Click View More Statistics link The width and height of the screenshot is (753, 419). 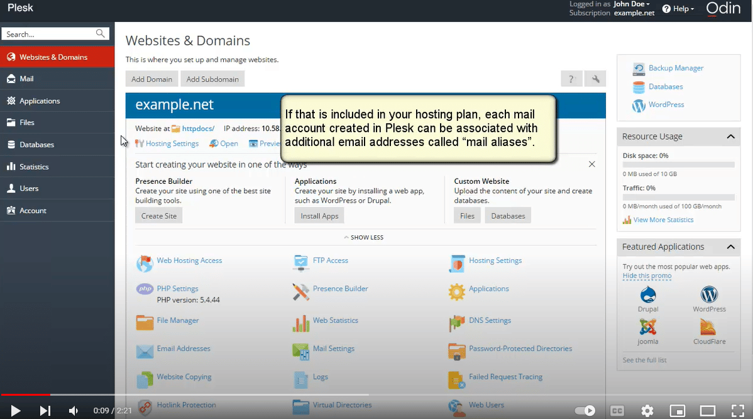coord(663,220)
